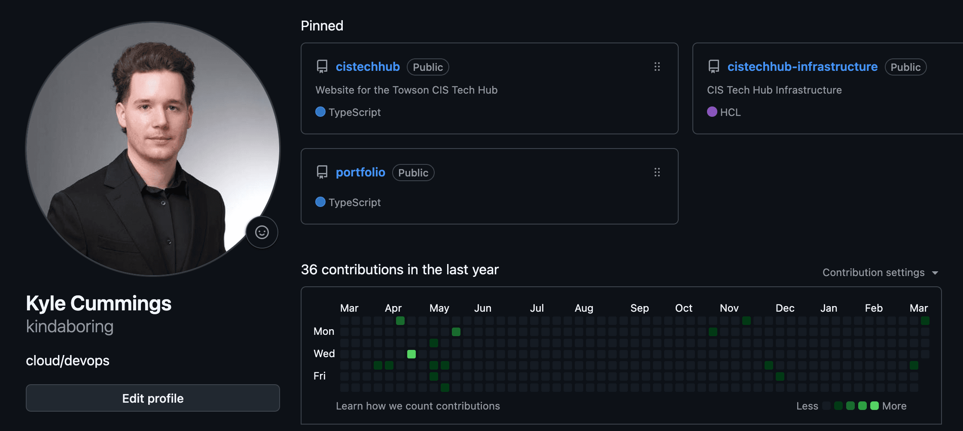Open the cistechhub-infrastructure repository

click(802, 67)
